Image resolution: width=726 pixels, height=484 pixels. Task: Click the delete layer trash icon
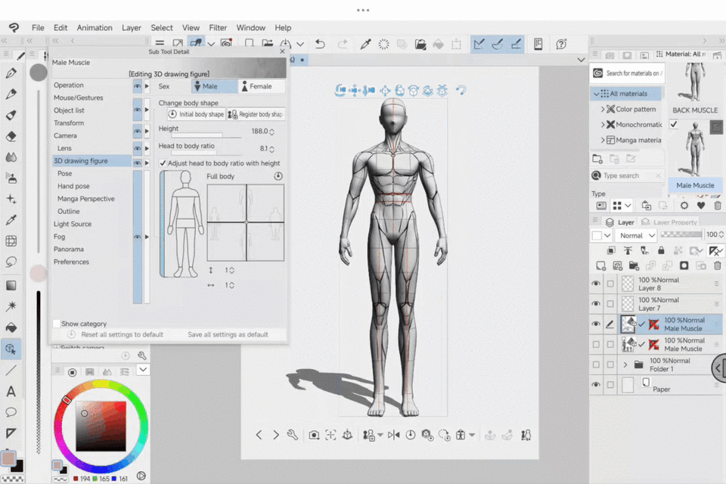coord(718,265)
